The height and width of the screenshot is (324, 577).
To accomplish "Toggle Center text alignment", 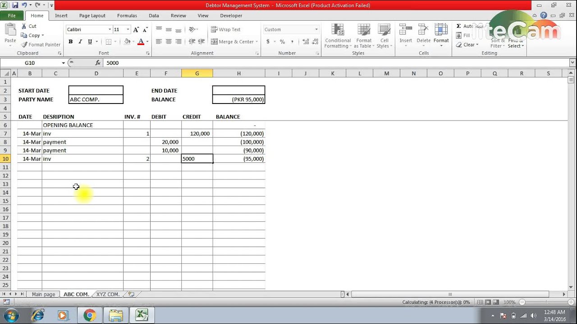I will click(x=169, y=41).
